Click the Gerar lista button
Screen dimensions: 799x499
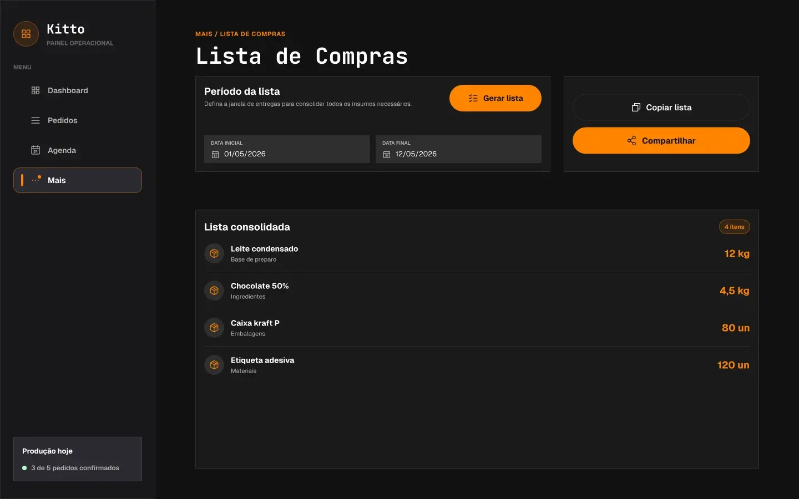click(495, 98)
